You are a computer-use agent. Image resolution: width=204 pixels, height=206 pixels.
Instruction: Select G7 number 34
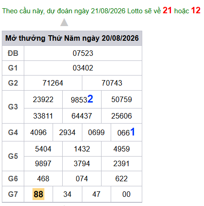click(x=67, y=194)
